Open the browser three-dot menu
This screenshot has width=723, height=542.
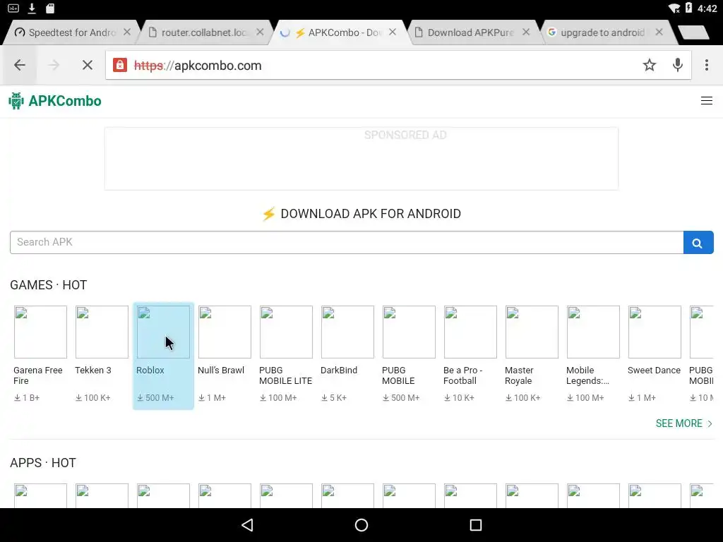pos(706,65)
